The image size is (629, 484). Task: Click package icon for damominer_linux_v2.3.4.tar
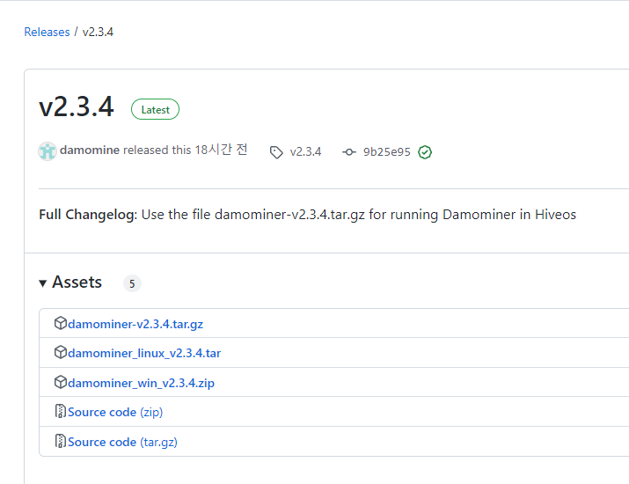point(60,352)
